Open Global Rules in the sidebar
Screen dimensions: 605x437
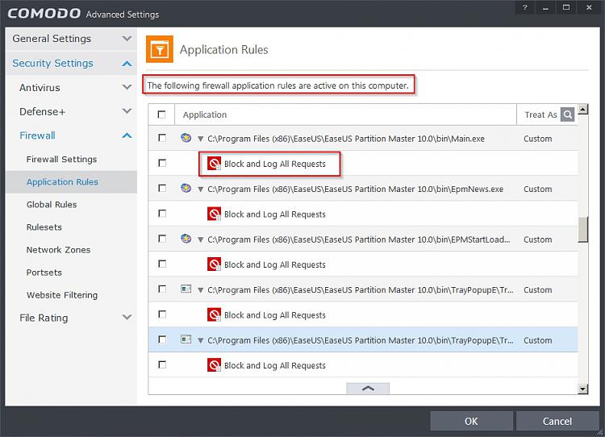click(x=52, y=205)
